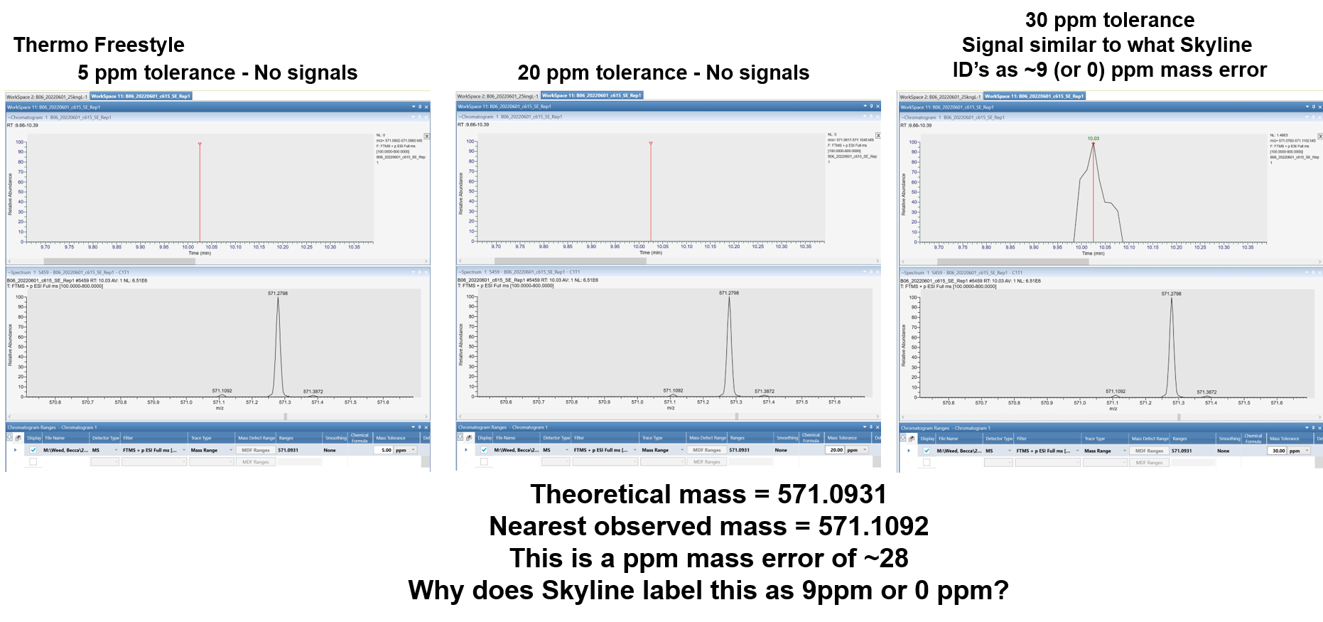Open ppm units dropdown next to 20.00 tolerance
Image resolution: width=1323 pixels, height=622 pixels.
coord(864,450)
